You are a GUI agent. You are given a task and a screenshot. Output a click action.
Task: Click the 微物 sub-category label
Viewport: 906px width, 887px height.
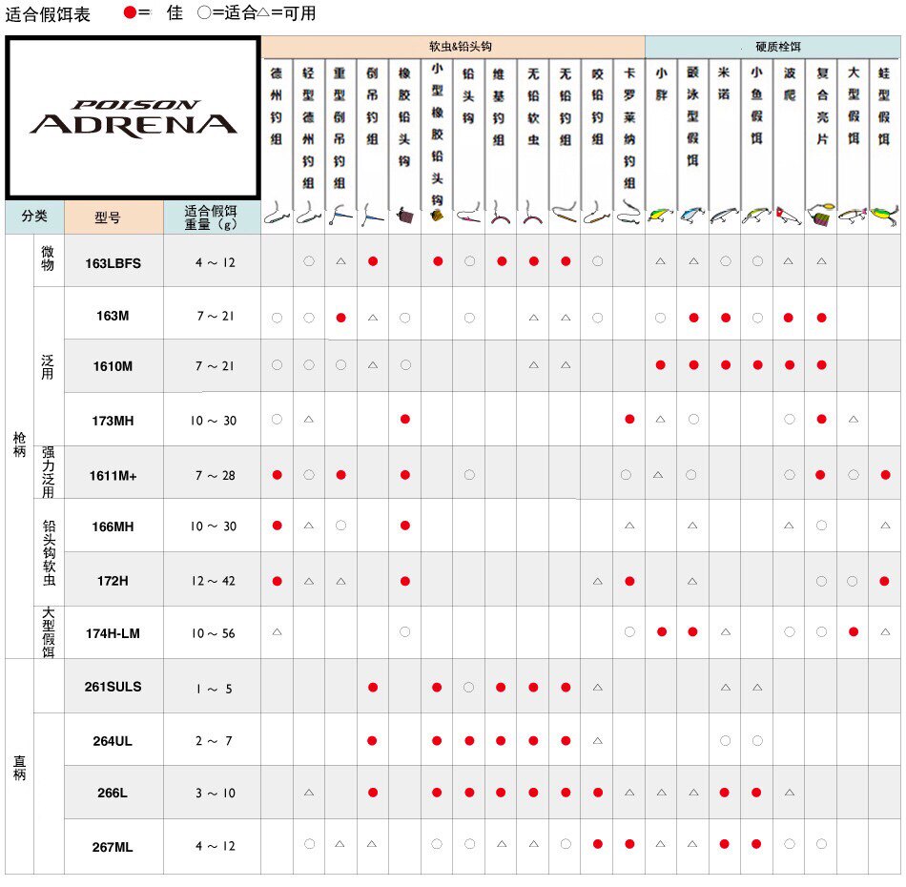point(48,258)
